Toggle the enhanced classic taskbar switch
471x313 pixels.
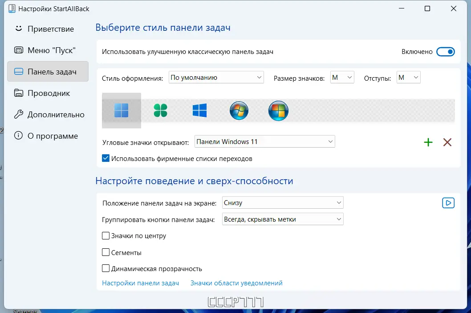[x=446, y=52]
